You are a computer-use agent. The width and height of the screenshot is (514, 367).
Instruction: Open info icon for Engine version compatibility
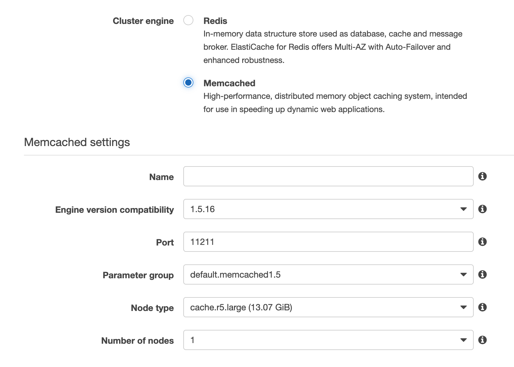click(x=482, y=209)
